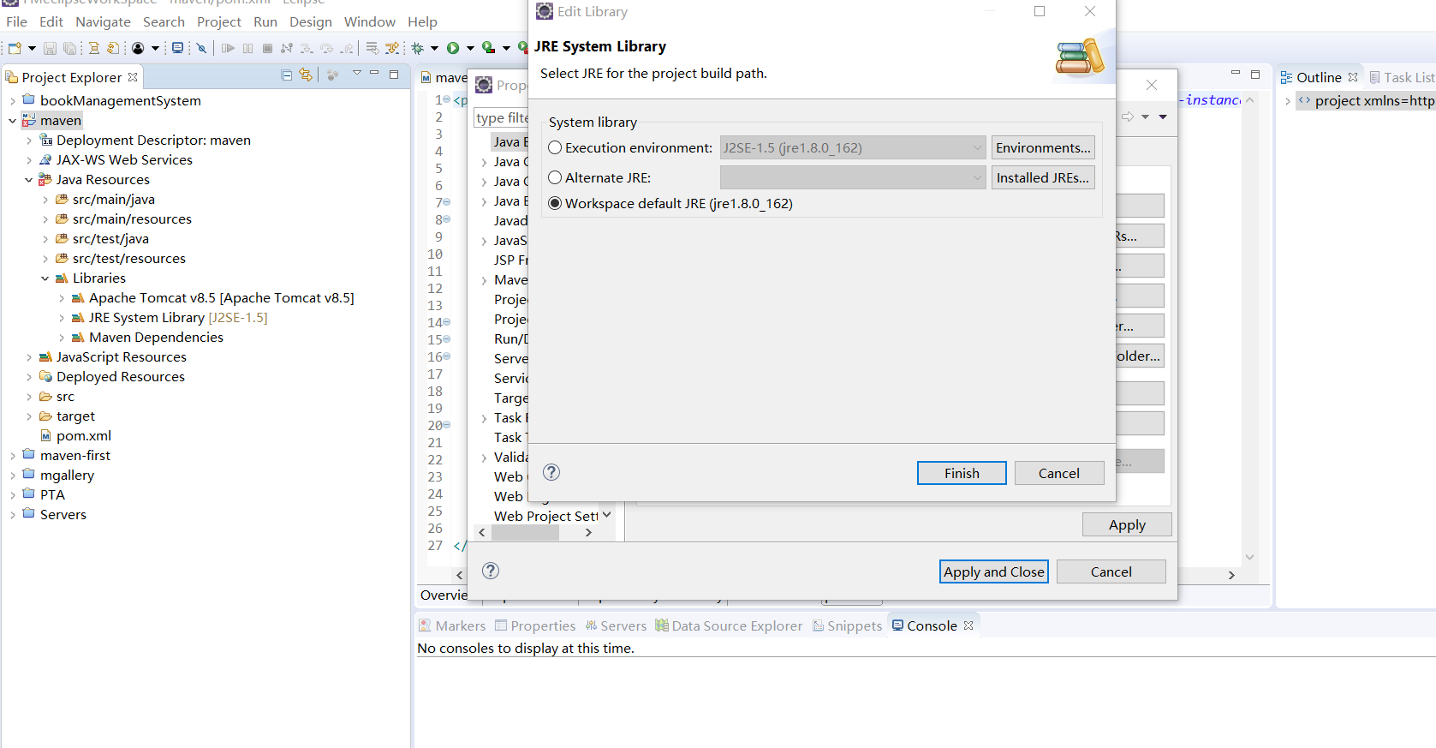Click the green Run play icon
This screenshot has width=1436, height=748.
(453, 48)
